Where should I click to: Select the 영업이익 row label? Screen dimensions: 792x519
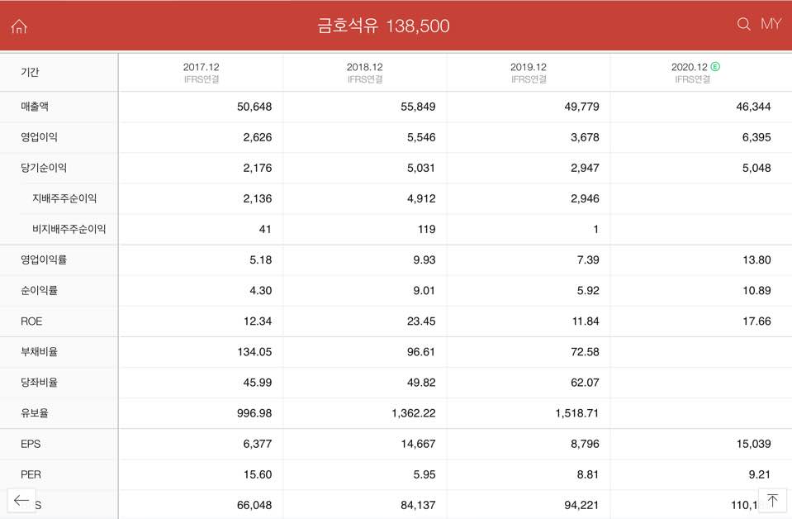(39, 137)
